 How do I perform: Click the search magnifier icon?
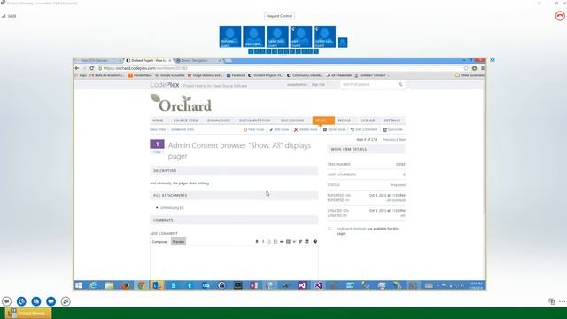click(x=400, y=84)
